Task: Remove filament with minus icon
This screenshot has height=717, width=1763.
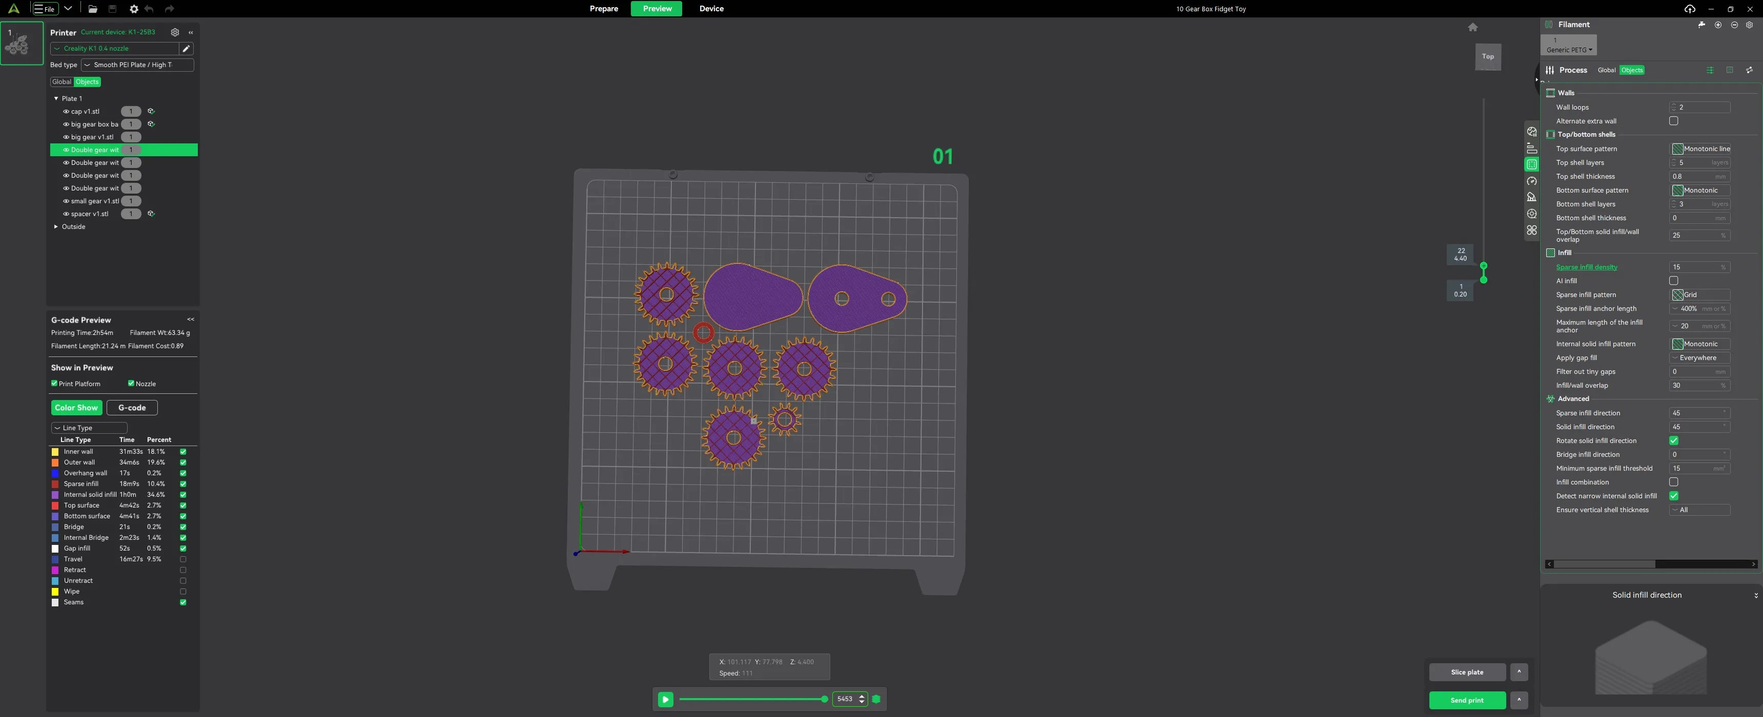Action: pos(1734,25)
